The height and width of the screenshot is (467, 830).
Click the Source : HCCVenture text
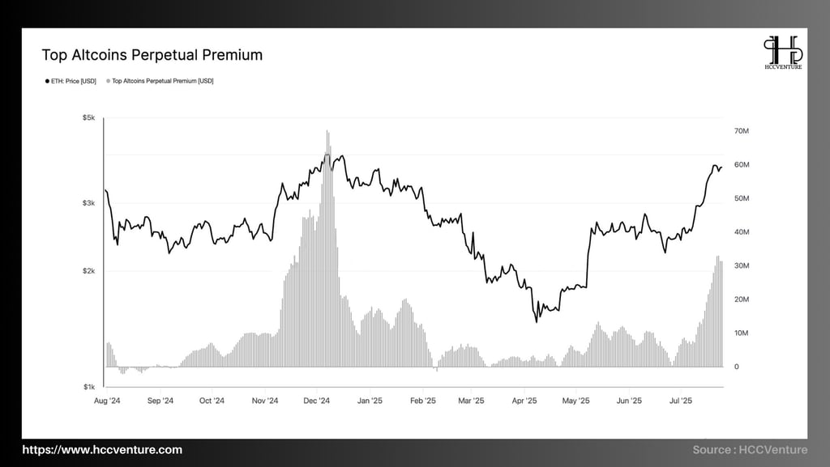point(750,450)
